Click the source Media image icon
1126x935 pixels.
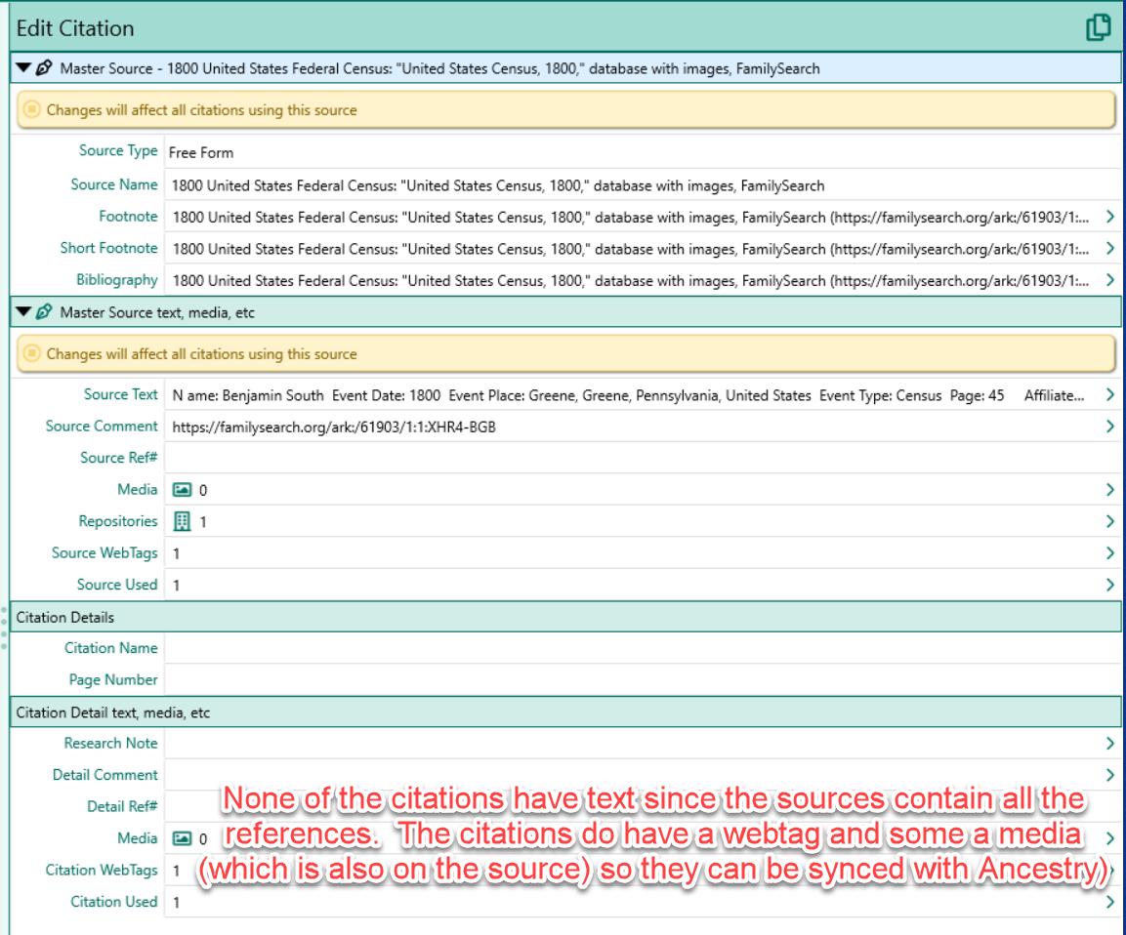pos(183,489)
